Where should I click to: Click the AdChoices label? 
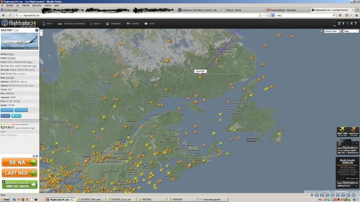[x=352, y=179]
